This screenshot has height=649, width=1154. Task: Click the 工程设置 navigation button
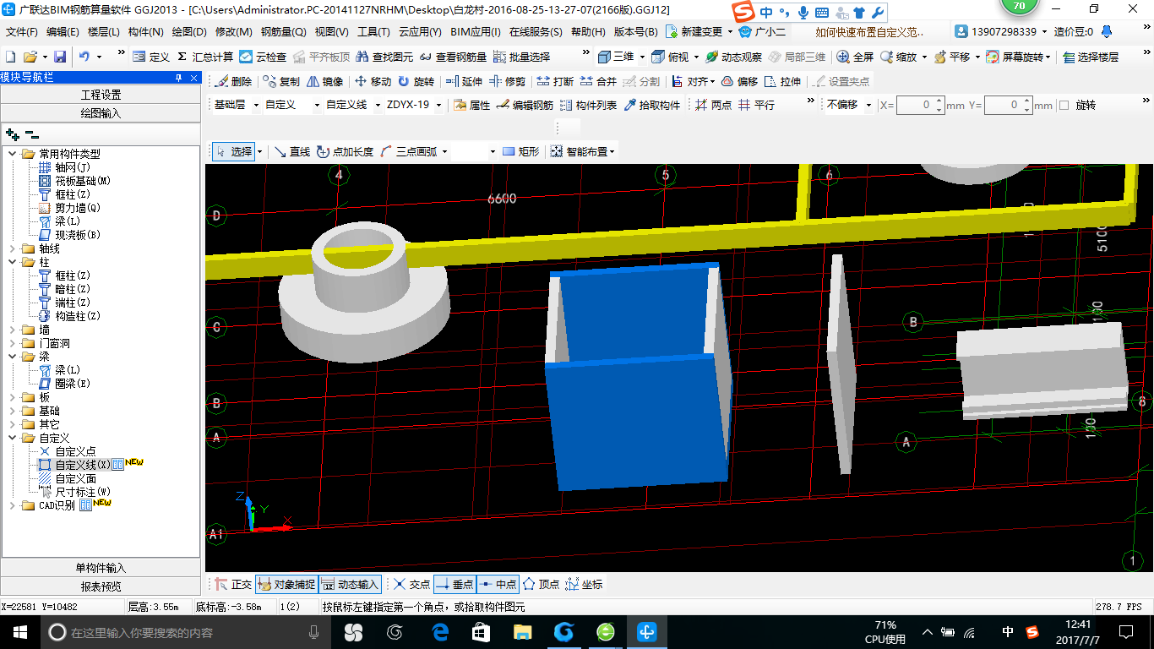[101, 95]
